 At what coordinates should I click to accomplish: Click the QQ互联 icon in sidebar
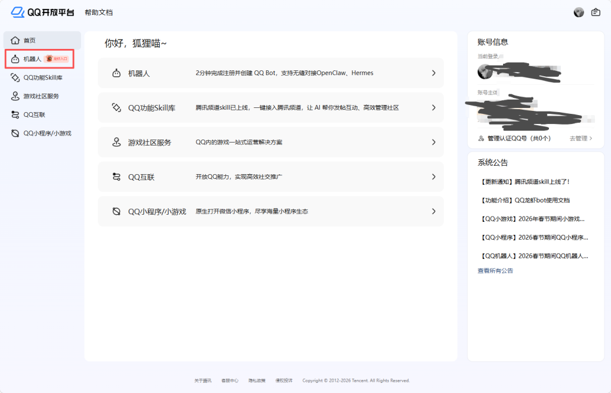[15, 115]
